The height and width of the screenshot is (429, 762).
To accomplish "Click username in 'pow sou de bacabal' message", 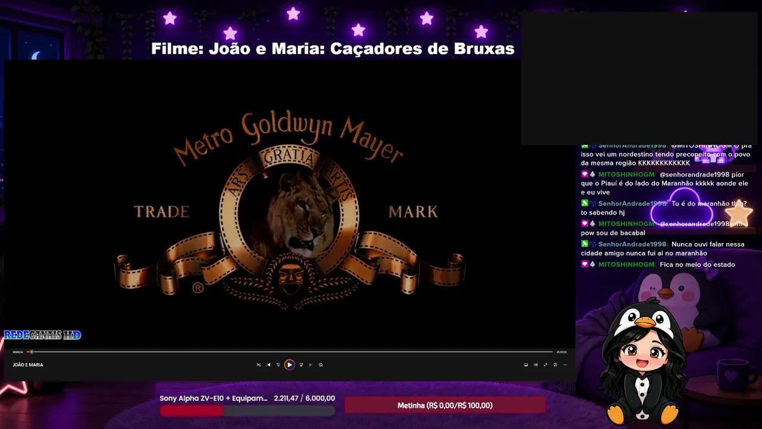I will click(x=626, y=224).
